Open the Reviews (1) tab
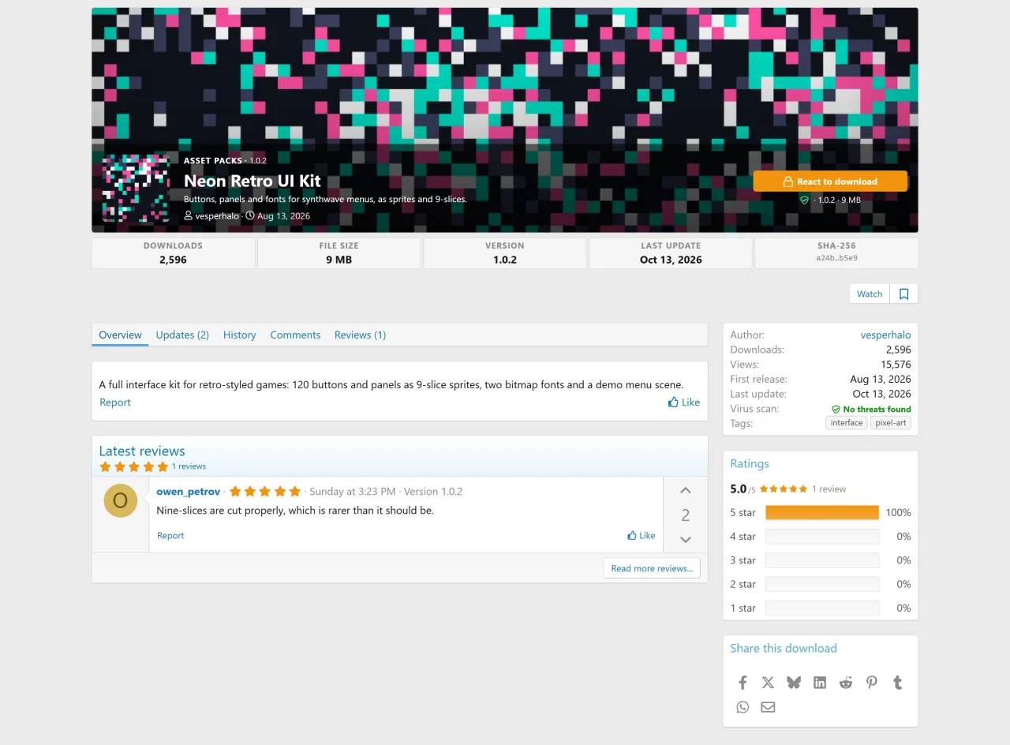 point(361,335)
